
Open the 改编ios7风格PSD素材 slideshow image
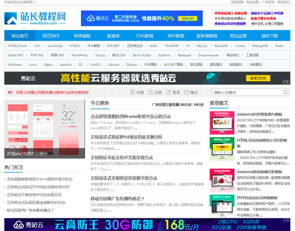point(44,129)
